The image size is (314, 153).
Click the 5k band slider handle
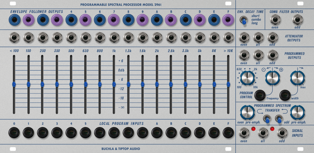pos(200,84)
